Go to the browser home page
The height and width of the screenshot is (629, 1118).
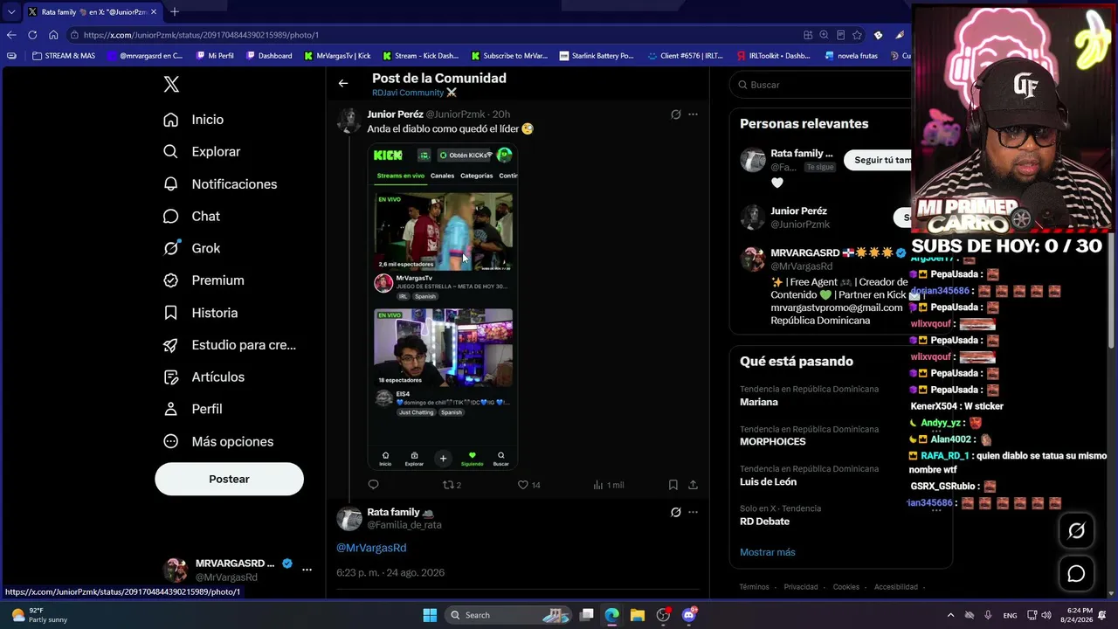pos(53,35)
